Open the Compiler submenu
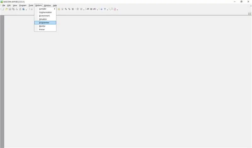Screen dimensions: 252x148 coord(45,9)
